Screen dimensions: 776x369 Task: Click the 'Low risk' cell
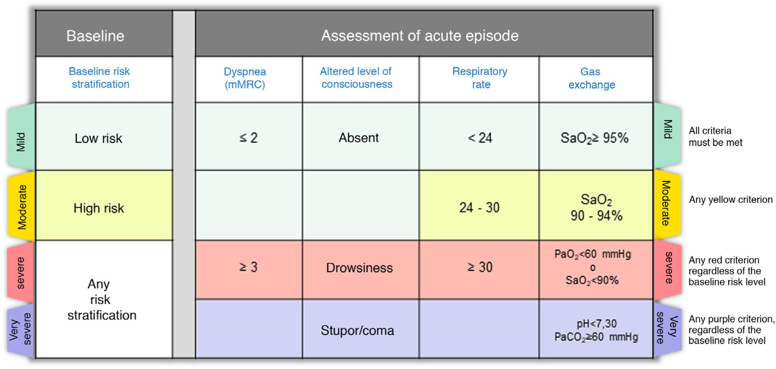[x=99, y=138]
